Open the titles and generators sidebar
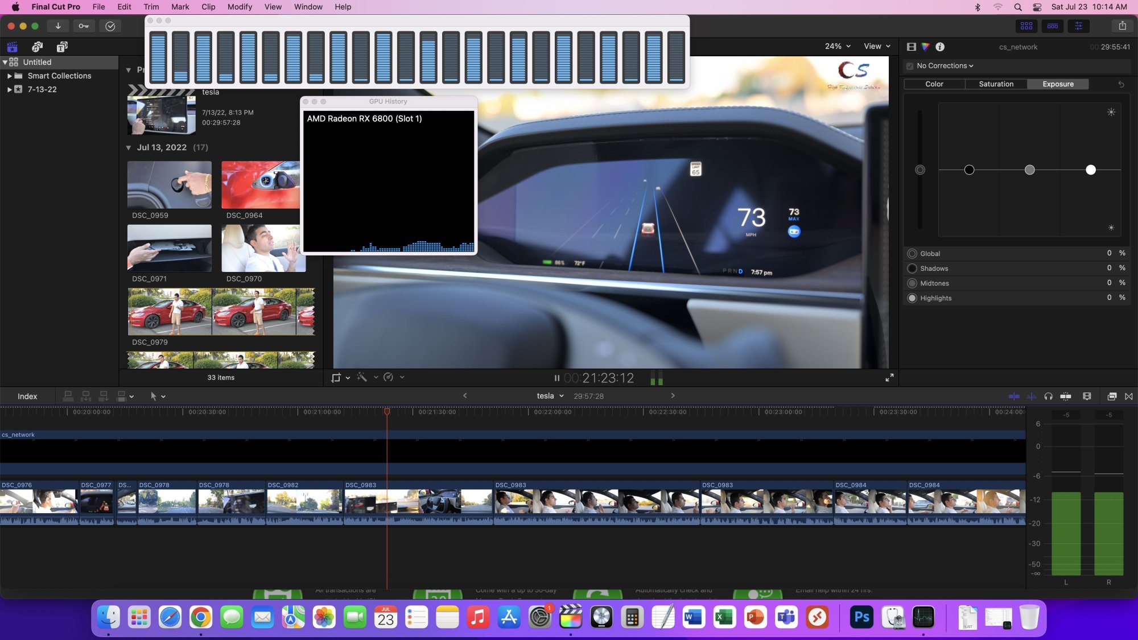Viewport: 1138px width, 640px height. pyautogui.click(x=62, y=47)
